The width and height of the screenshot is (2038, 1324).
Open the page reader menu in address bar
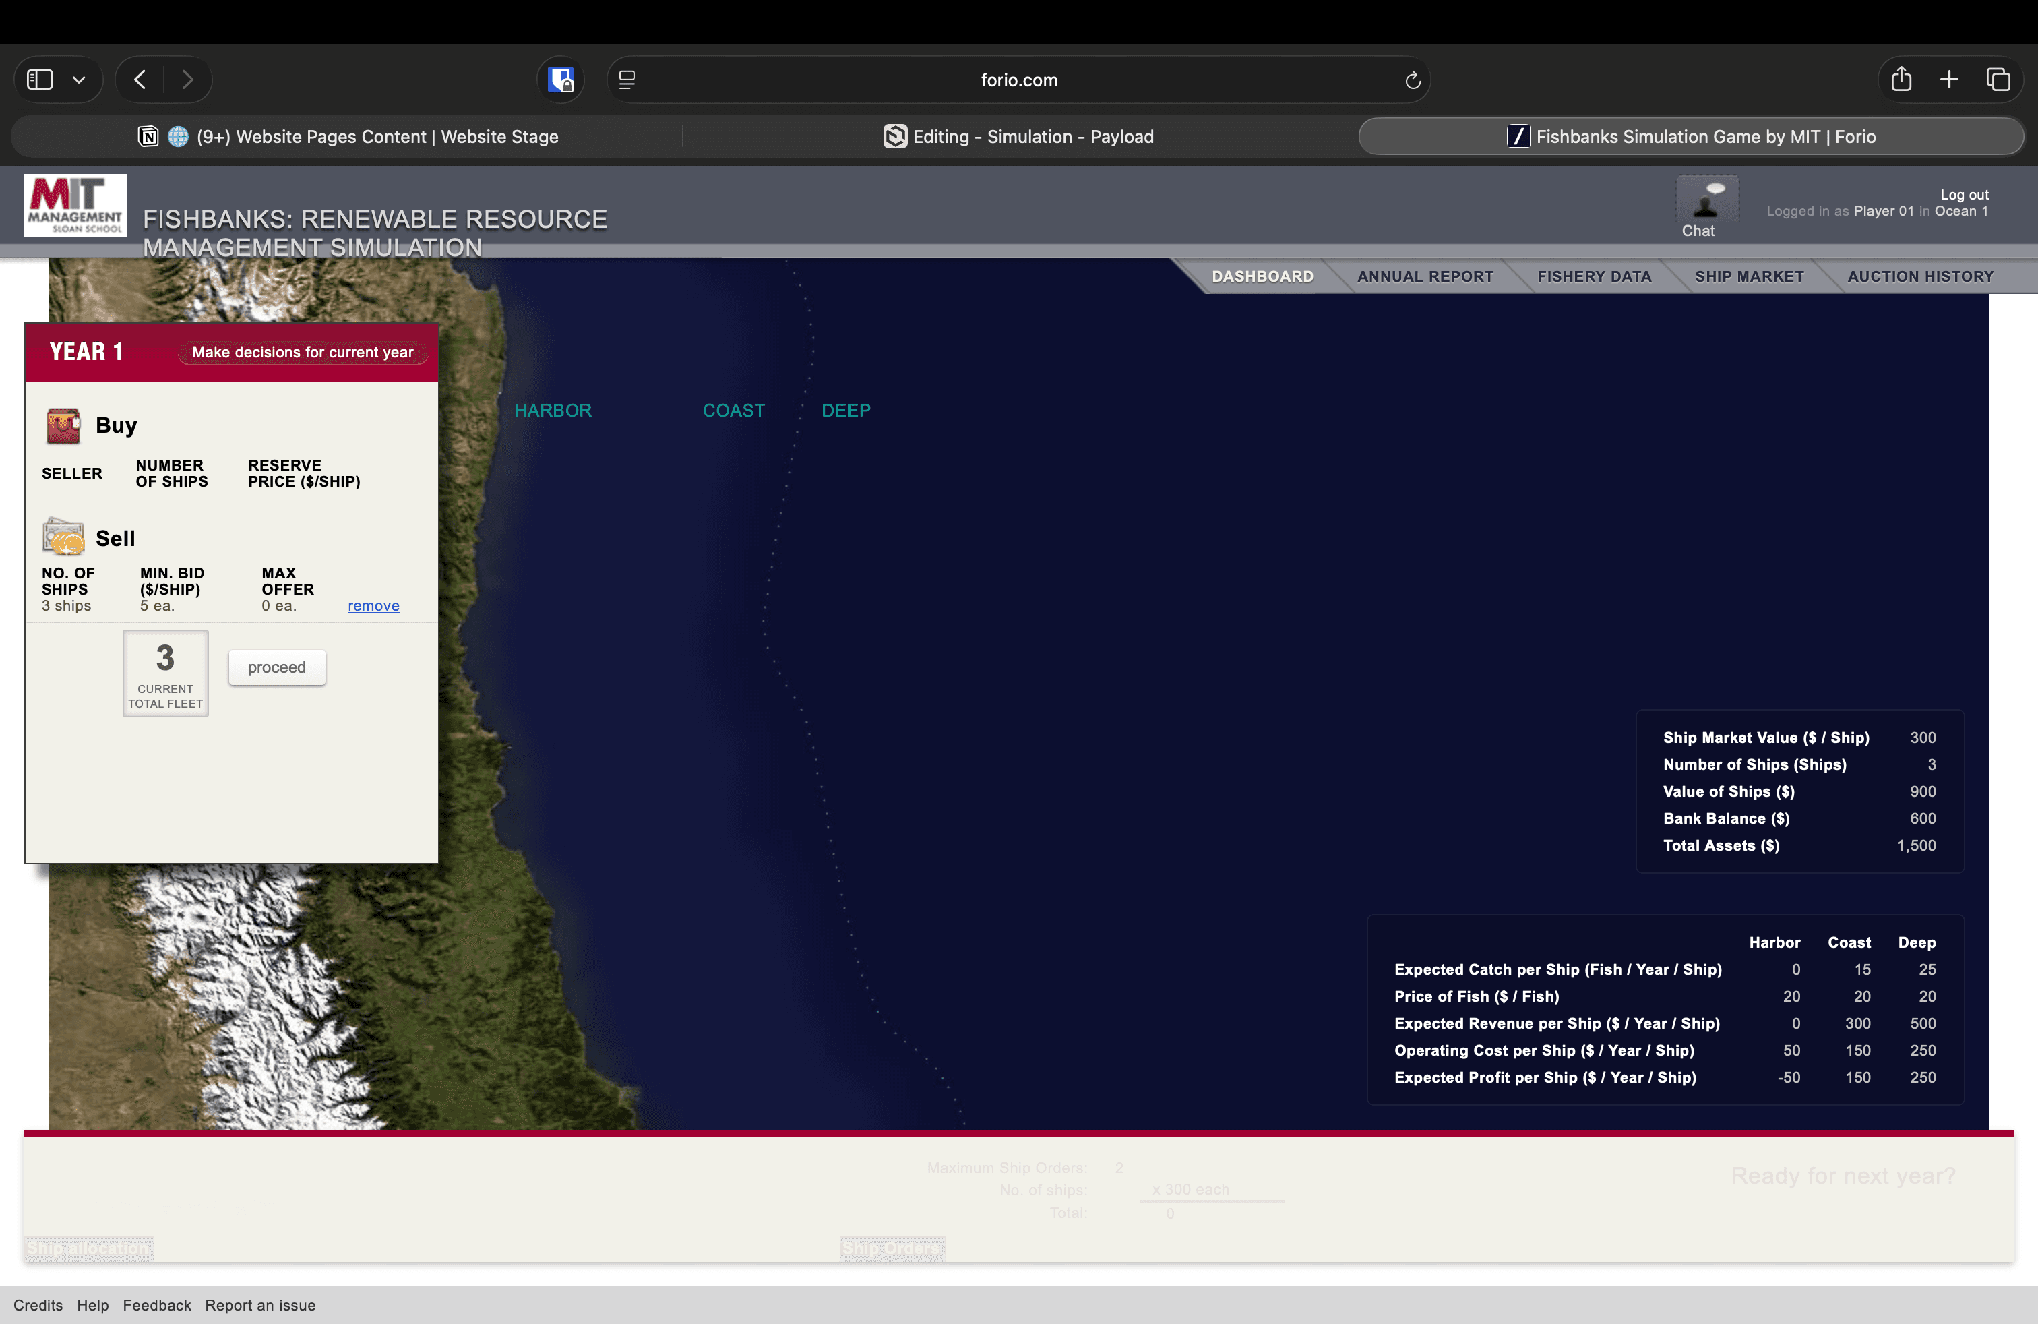627,80
